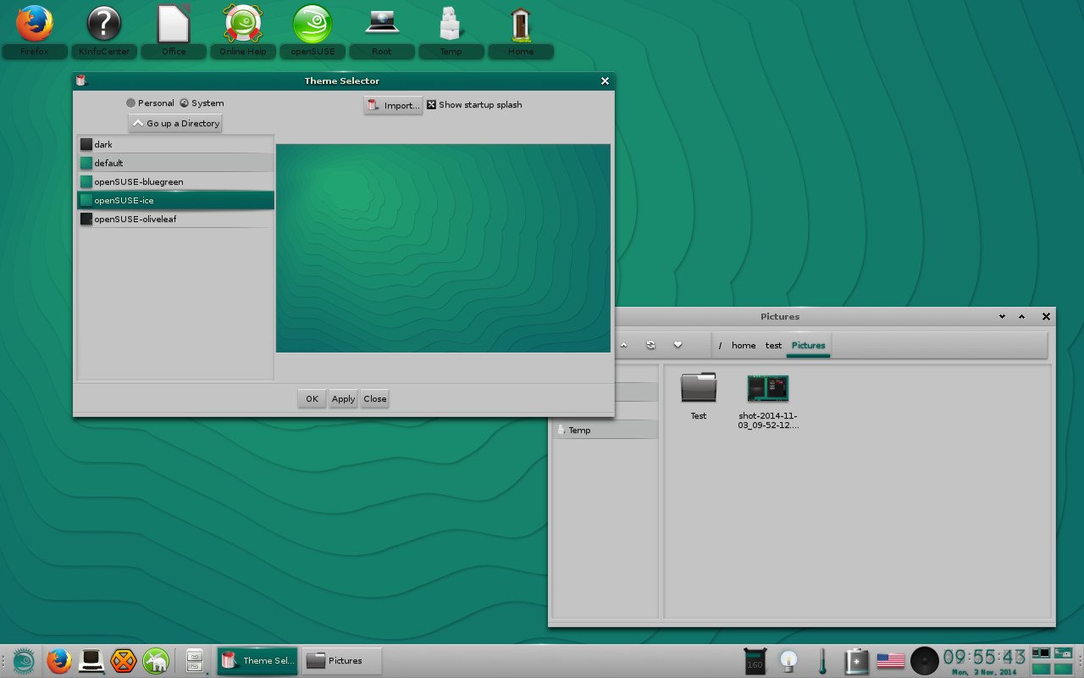Click the US flag keyboard layout icon
The width and height of the screenshot is (1084, 678).
point(890,660)
